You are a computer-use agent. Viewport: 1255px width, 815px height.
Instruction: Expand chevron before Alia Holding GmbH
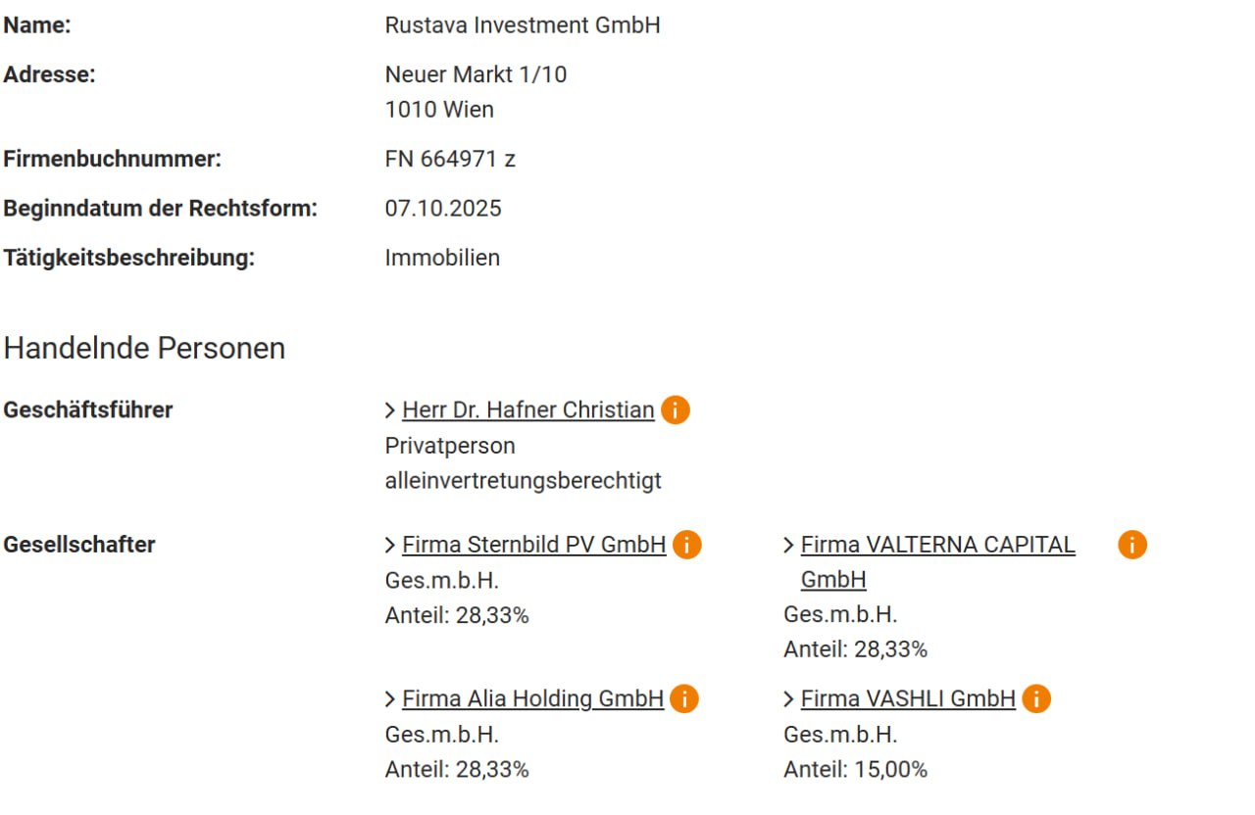click(391, 699)
